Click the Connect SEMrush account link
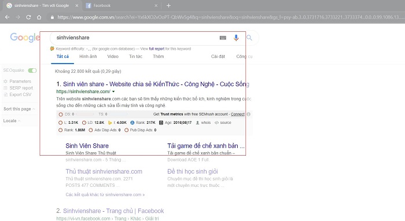This screenshot has height=221, width=405. tap(238, 115)
